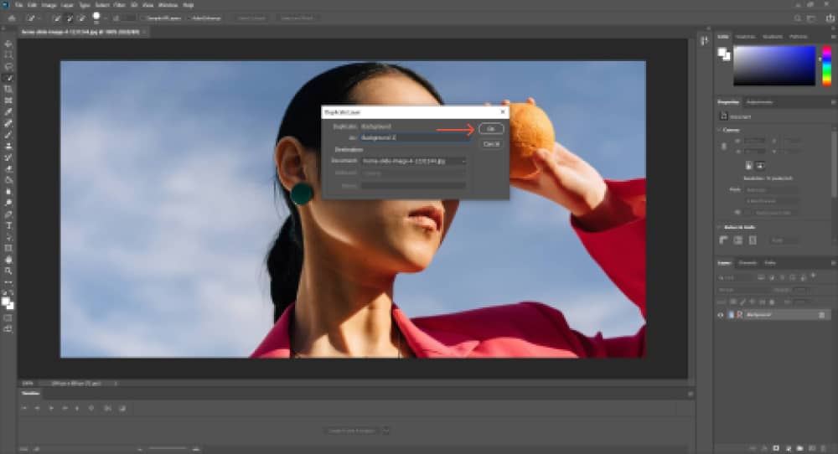Screen dimensions: 838x454
Task: Choose Subtract from Selection mode
Action: [x=82, y=18]
